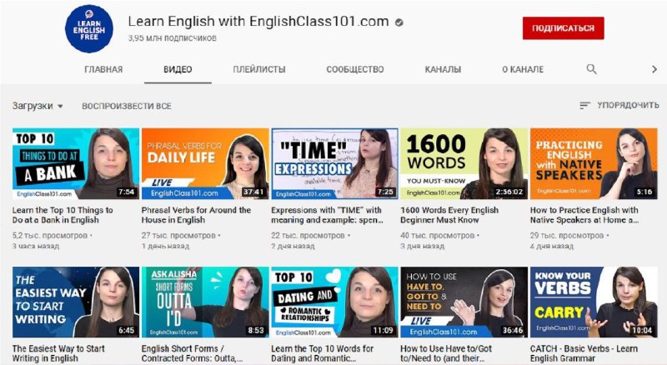667x365 pixels.
Task: Open The Easiest Way to Start Writing thumbnail
Action: coord(76,302)
